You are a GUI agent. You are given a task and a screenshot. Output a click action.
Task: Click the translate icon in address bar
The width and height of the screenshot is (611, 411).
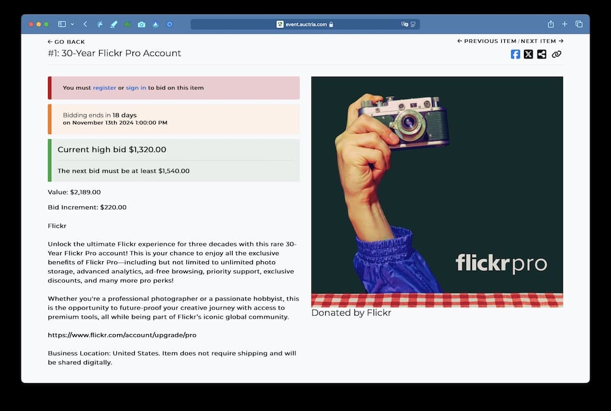pyautogui.click(x=404, y=24)
